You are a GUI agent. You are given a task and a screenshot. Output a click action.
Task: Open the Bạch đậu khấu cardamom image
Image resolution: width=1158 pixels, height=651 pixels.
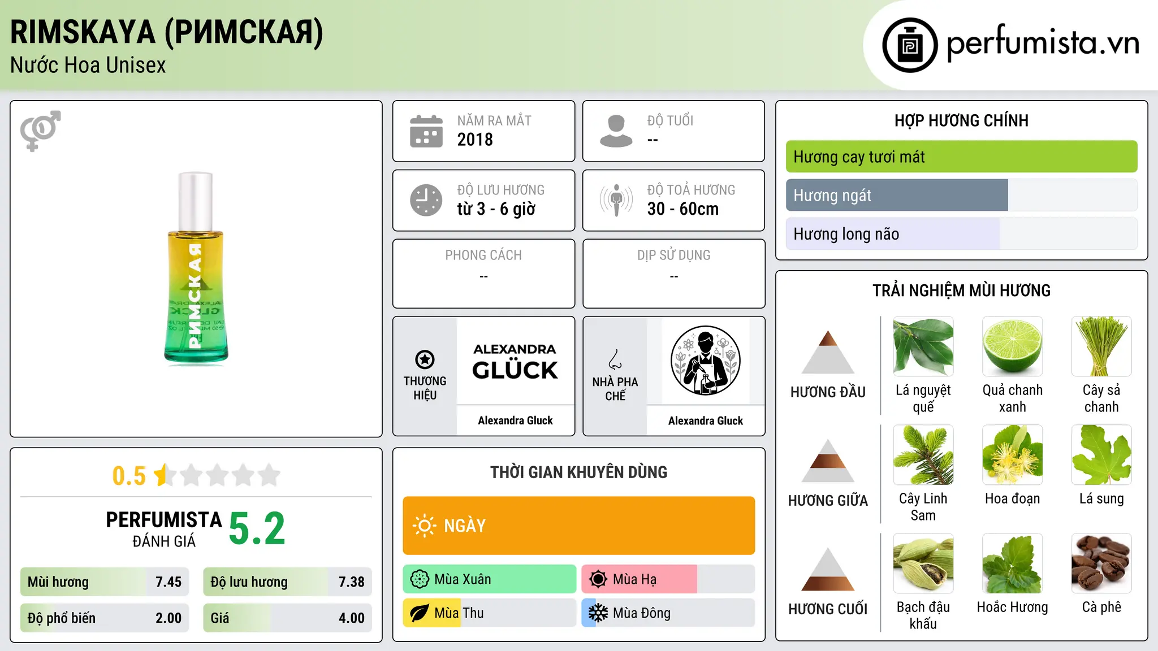pyautogui.click(x=923, y=563)
